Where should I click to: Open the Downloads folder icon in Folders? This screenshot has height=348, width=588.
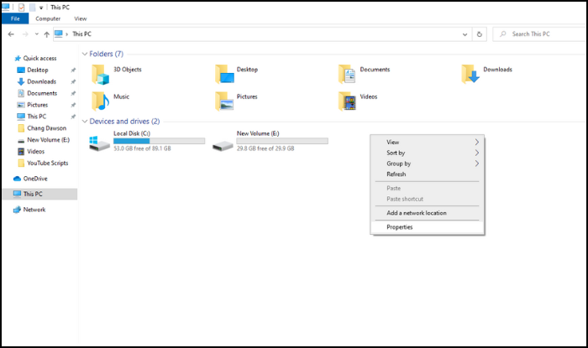coord(470,74)
